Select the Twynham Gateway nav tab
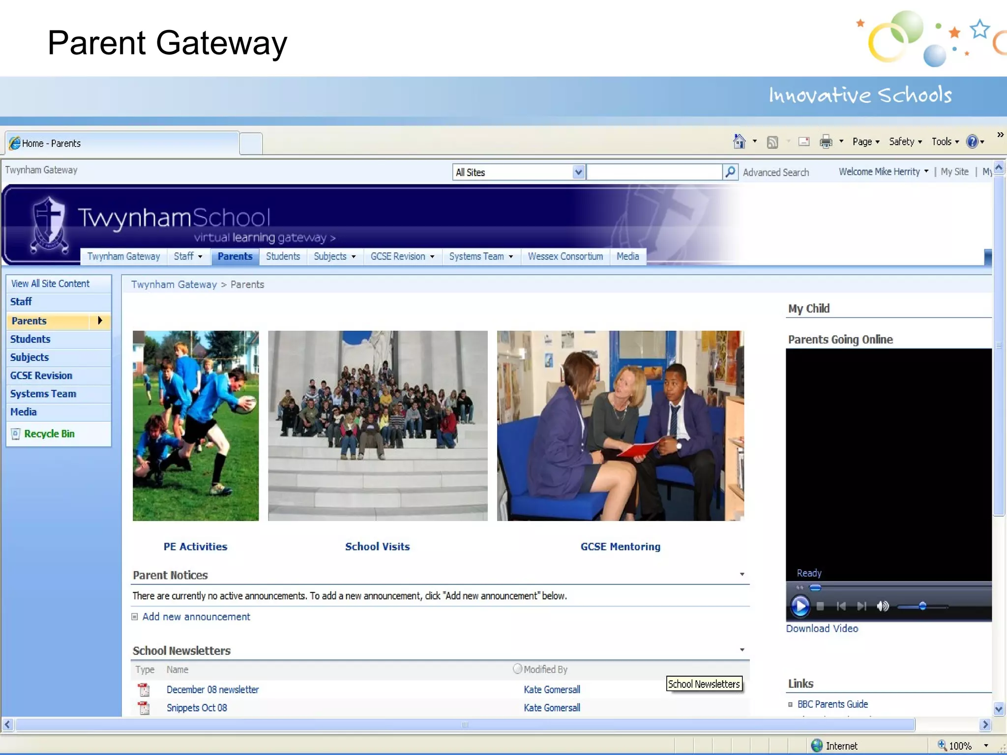Screen dimensions: 1007x755 (123, 257)
